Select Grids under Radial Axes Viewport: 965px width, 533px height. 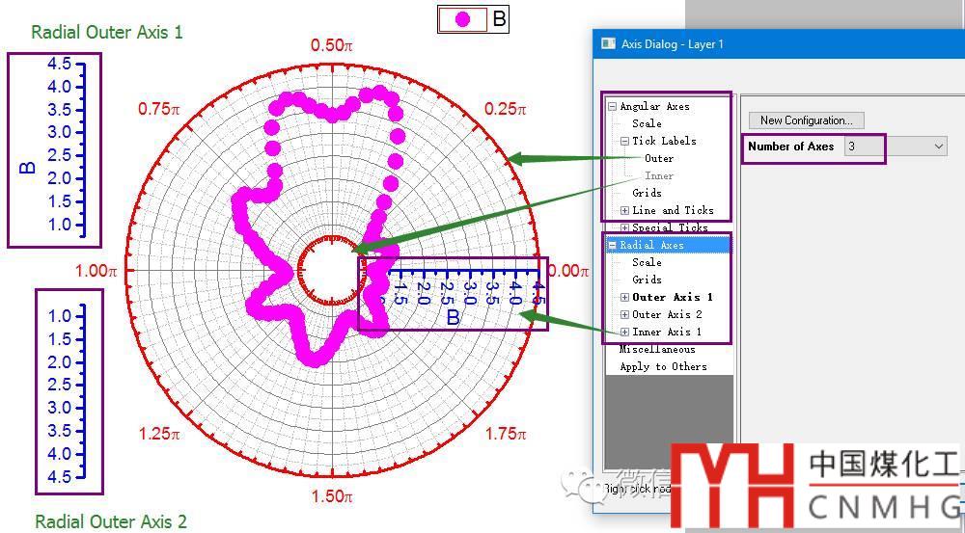point(647,280)
